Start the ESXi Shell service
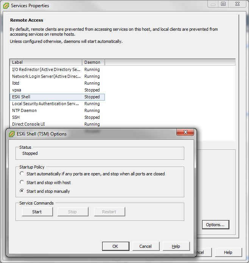249x263 pixels. click(37, 212)
